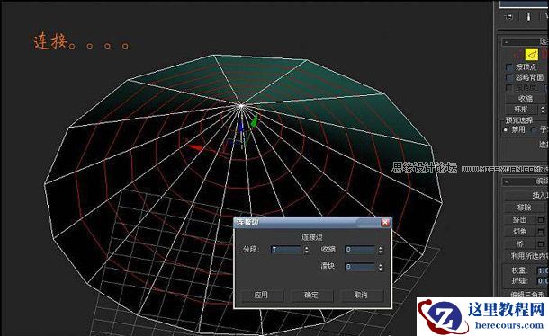
Task: Click the 折缝 value field
Action: (x=543, y=281)
